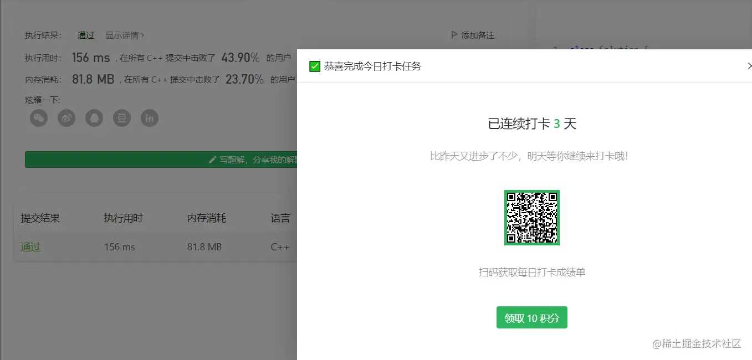The image size is (752, 360).
Task: Click the 156 ms table cell
Action: coord(120,247)
